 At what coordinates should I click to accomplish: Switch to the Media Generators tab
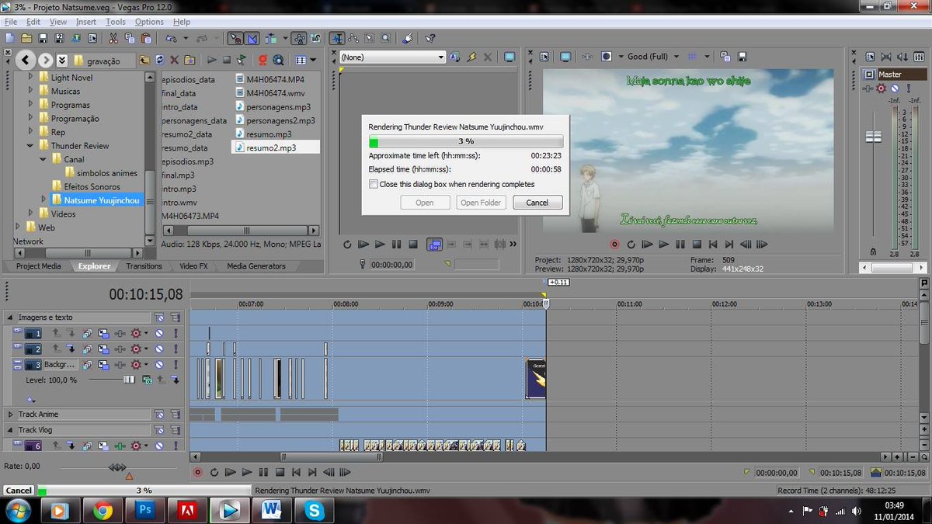click(256, 266)
